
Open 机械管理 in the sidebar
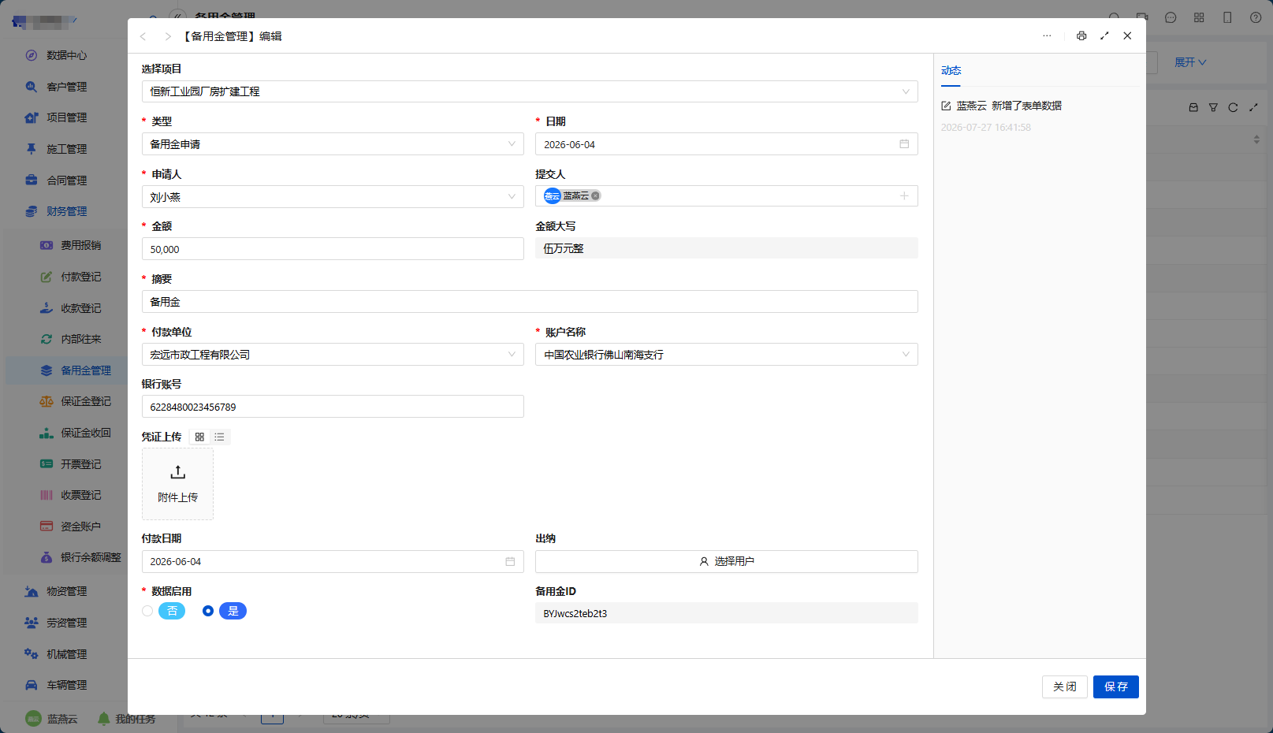coord(66,654)
